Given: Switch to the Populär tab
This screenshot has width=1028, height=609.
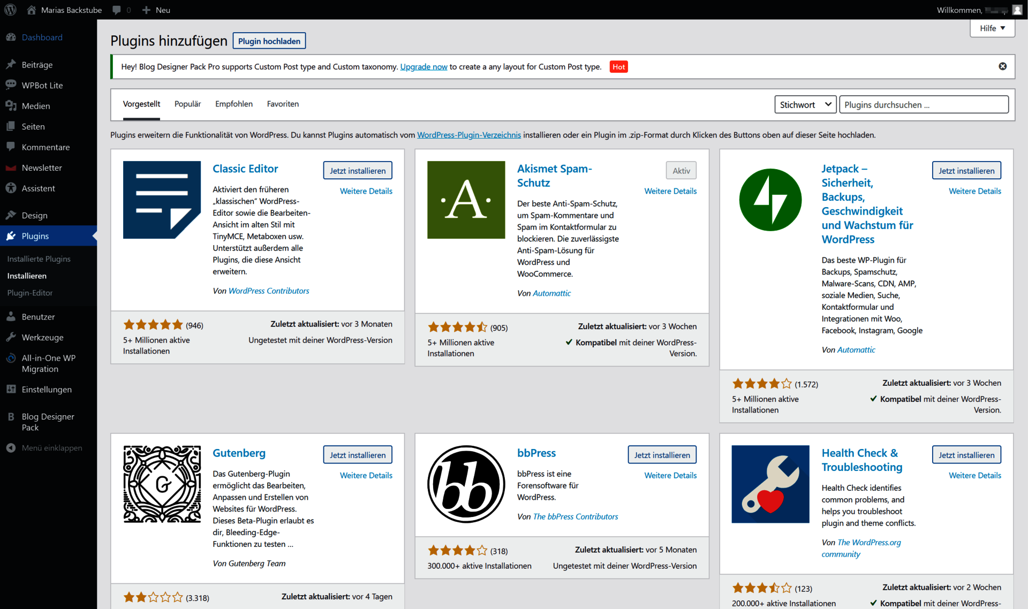Looking at the screenshot, I should [187, 104].
